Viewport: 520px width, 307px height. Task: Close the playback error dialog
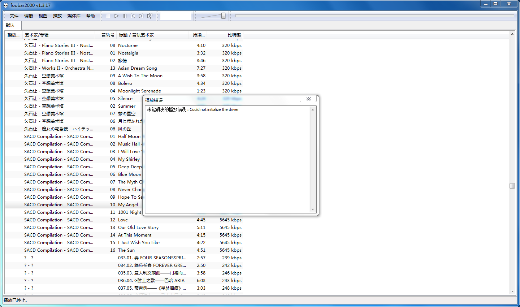click(x=308, y=99)
